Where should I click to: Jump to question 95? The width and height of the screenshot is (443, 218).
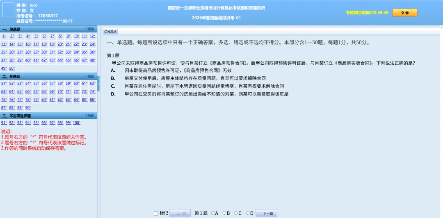click(x=36, y=123)
